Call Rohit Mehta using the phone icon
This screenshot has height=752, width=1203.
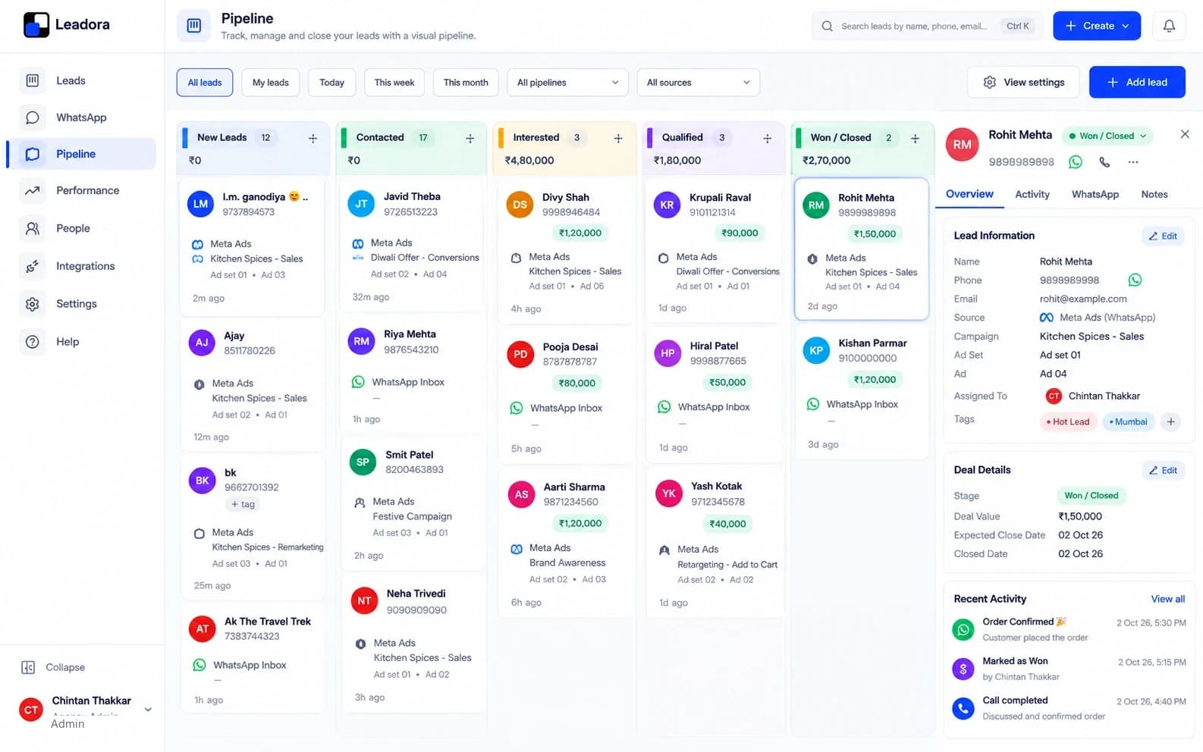tap(1104, 161)
